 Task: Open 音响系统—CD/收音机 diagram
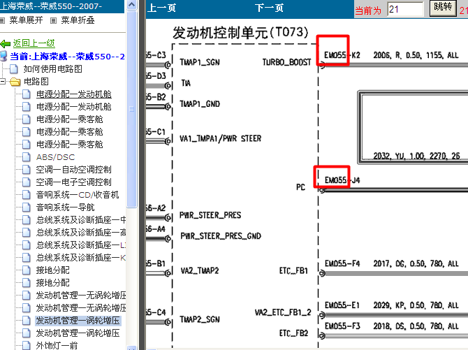click(x=78, y=195)
